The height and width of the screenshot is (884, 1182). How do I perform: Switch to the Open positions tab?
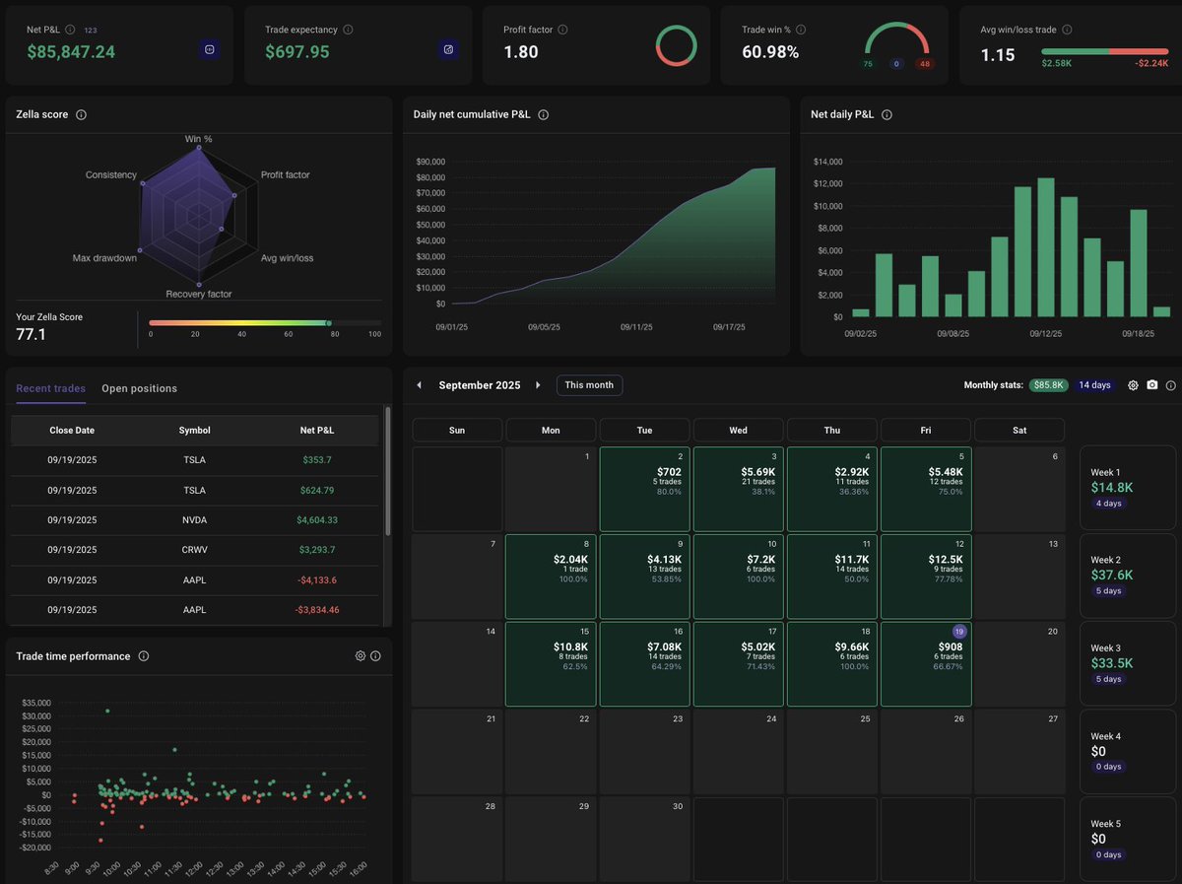tap(140, 388)
